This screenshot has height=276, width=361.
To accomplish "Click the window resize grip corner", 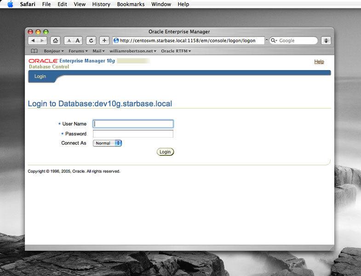I will coord(332,248).
